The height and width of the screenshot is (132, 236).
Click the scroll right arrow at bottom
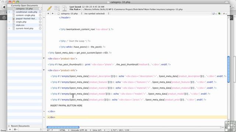click(x=226, y=127)
